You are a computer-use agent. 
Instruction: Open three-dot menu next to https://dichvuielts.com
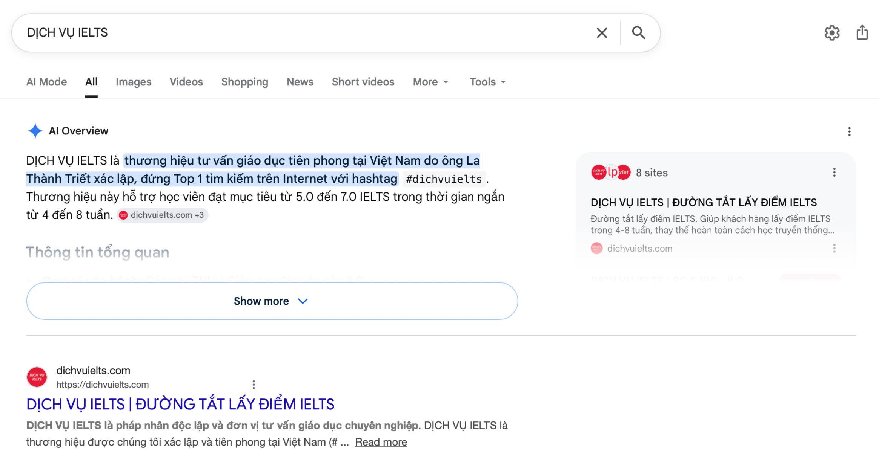click(254, 385)
